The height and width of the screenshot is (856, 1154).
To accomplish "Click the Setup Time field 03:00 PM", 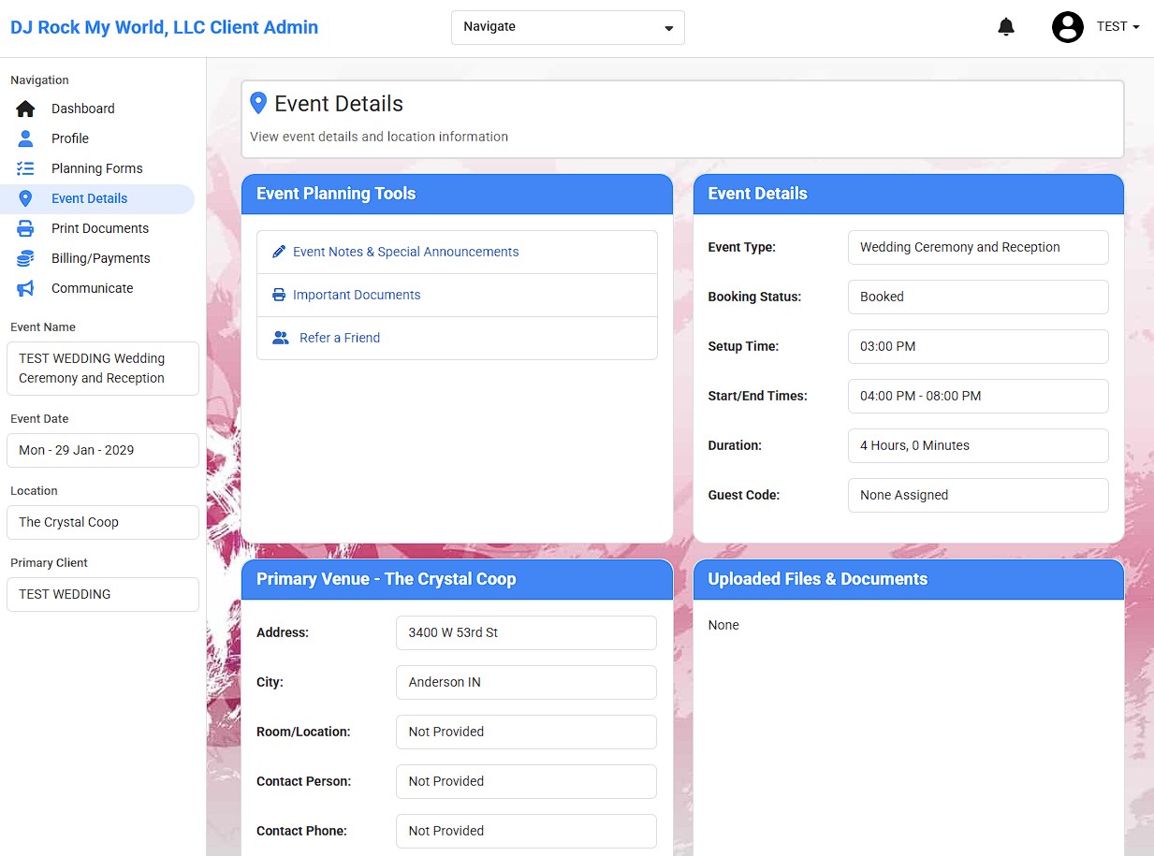I will click(x=978, y=346).
